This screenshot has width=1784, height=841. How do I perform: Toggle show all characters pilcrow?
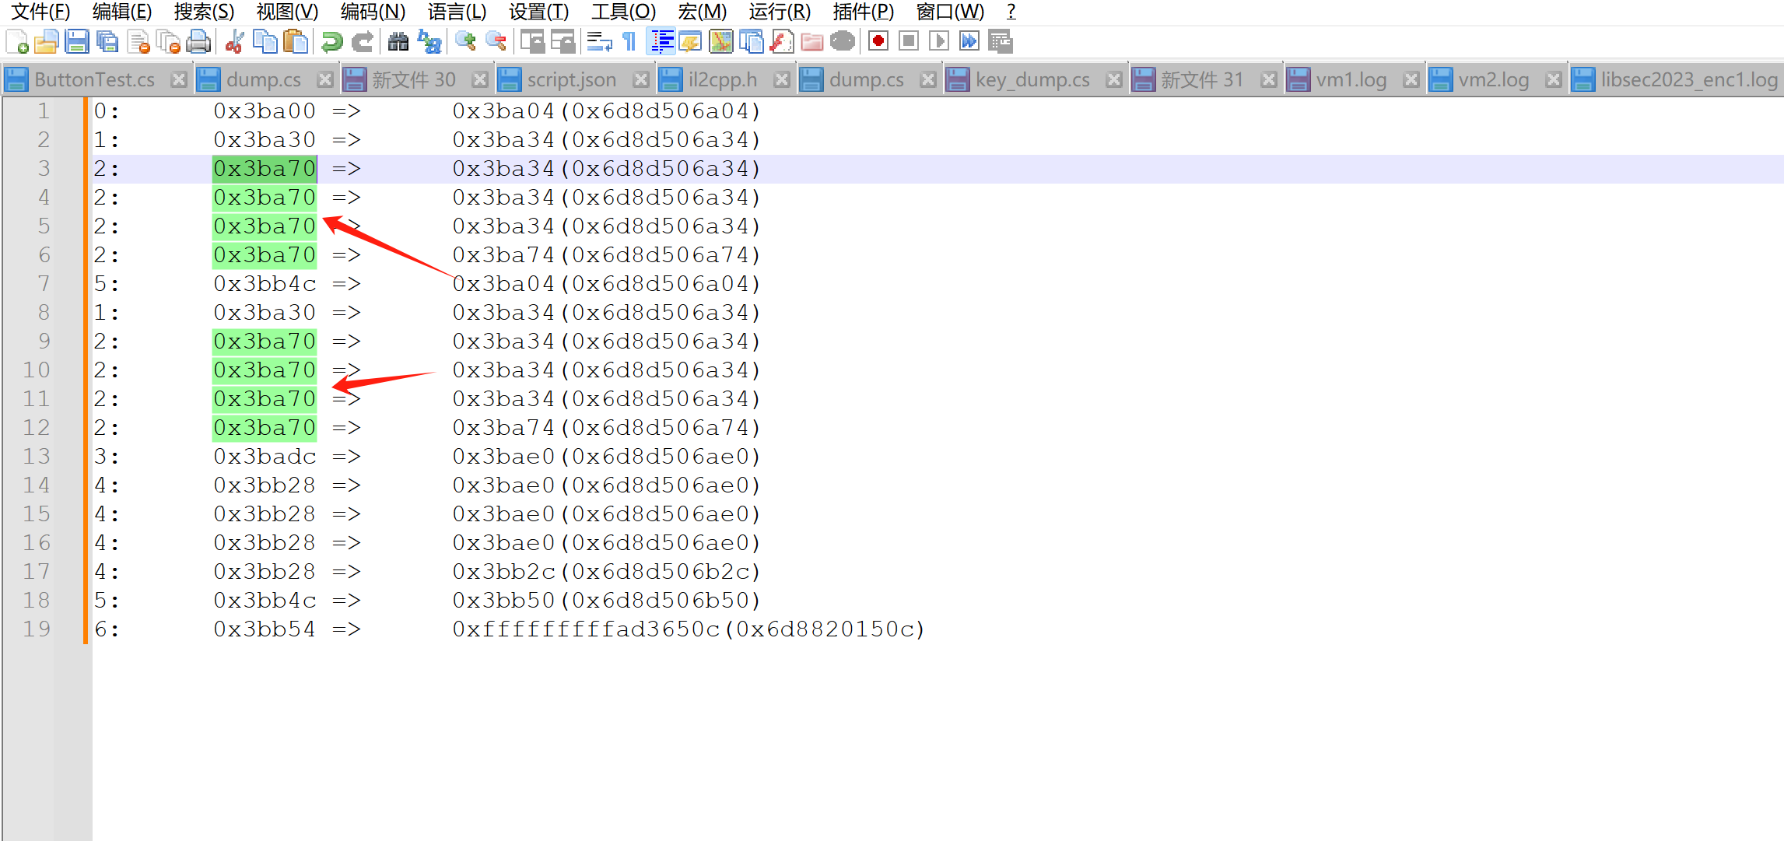(629, 41)
